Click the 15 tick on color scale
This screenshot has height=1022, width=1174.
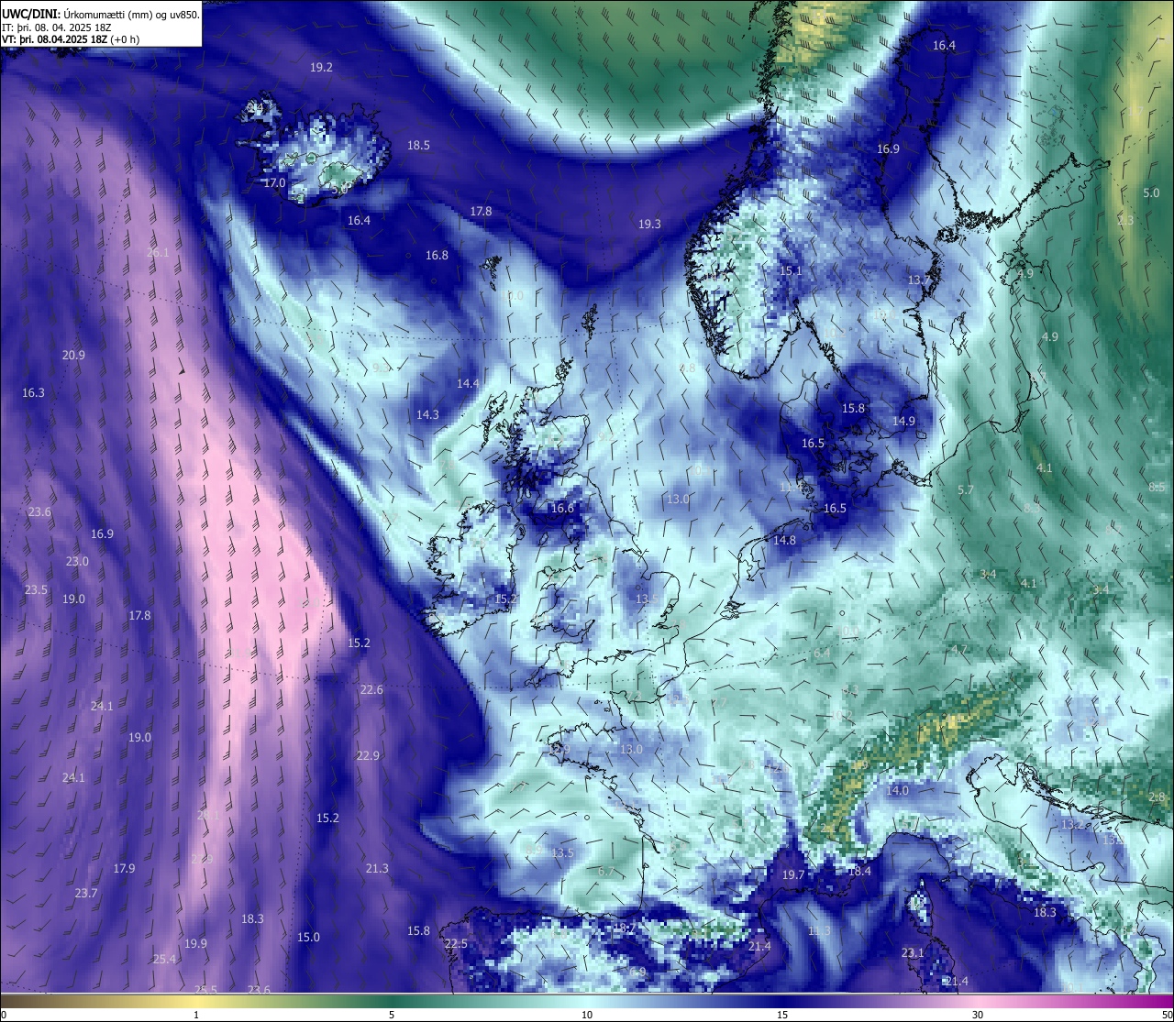pos(782,1015)
